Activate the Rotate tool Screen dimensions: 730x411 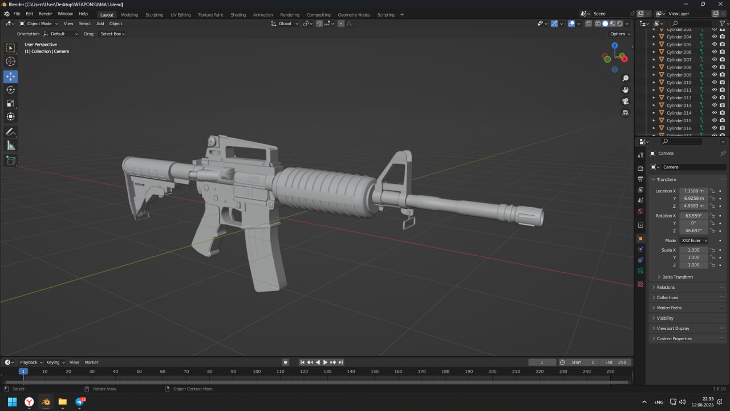pos(11,90)
